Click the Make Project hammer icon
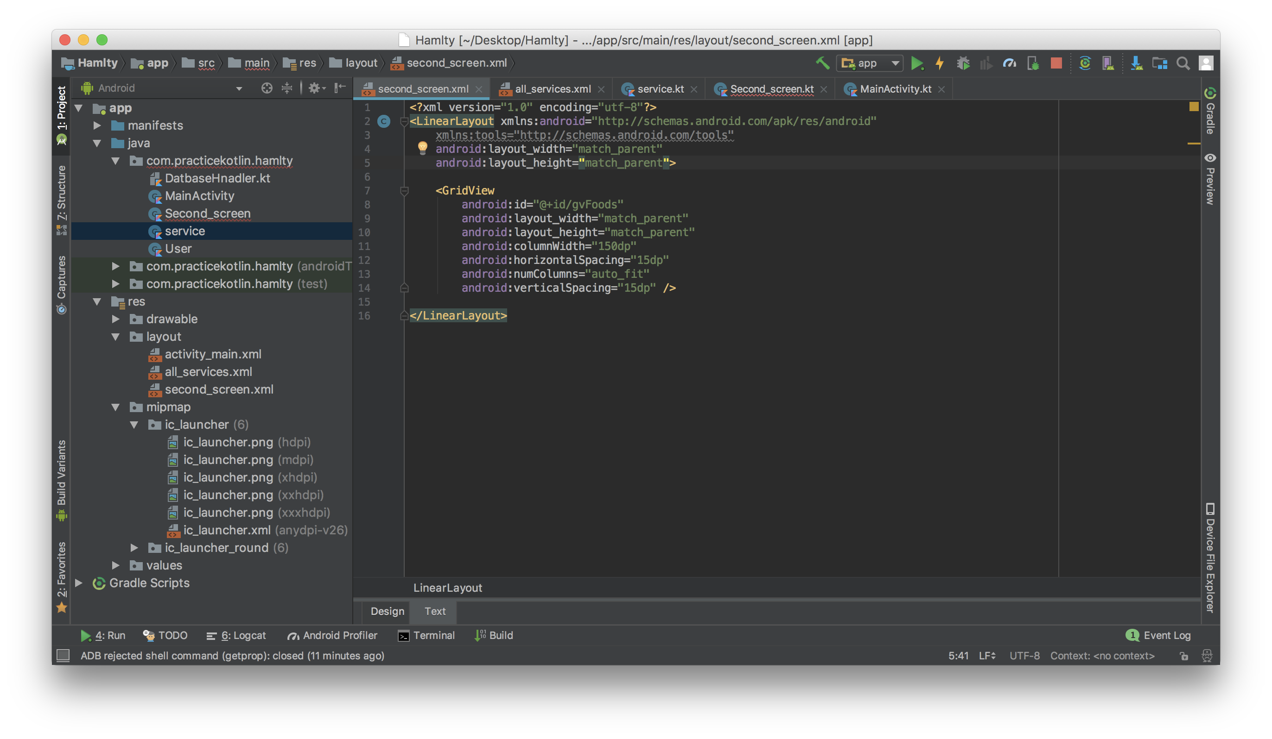This screenshot has width=1272, height=739. coord(822,63)
